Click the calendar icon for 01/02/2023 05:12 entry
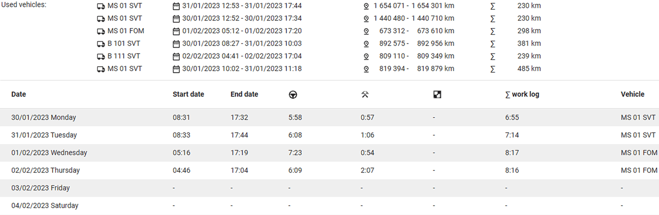This screenshot has height=215, width=659. [176, 31]
